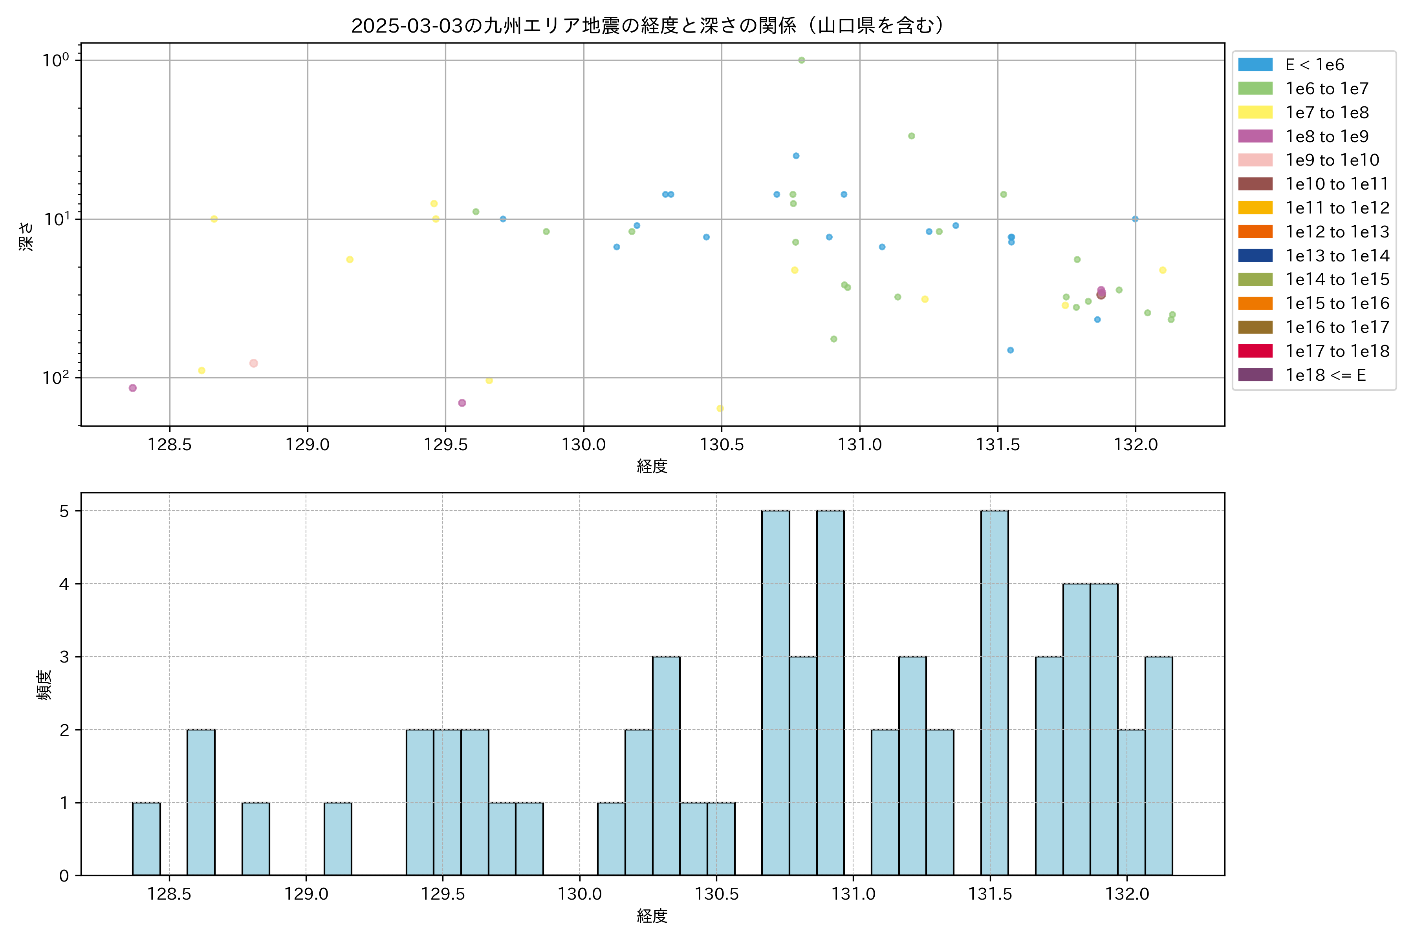Click the green point at depth 10^0
1414x942 pixels.
tap(801, 60)
